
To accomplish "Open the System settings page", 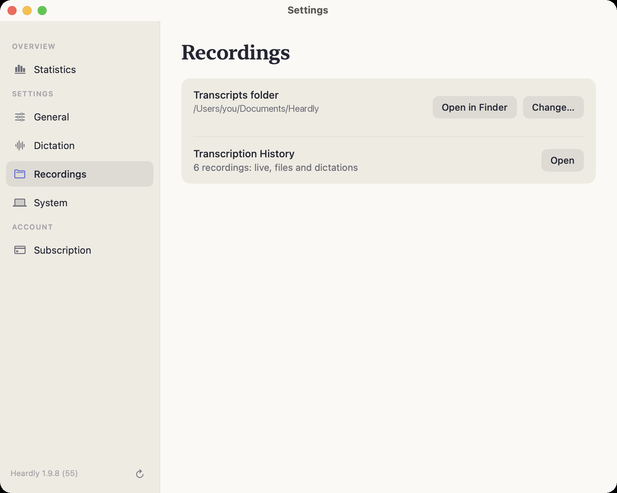I will (x=80, y=203).
